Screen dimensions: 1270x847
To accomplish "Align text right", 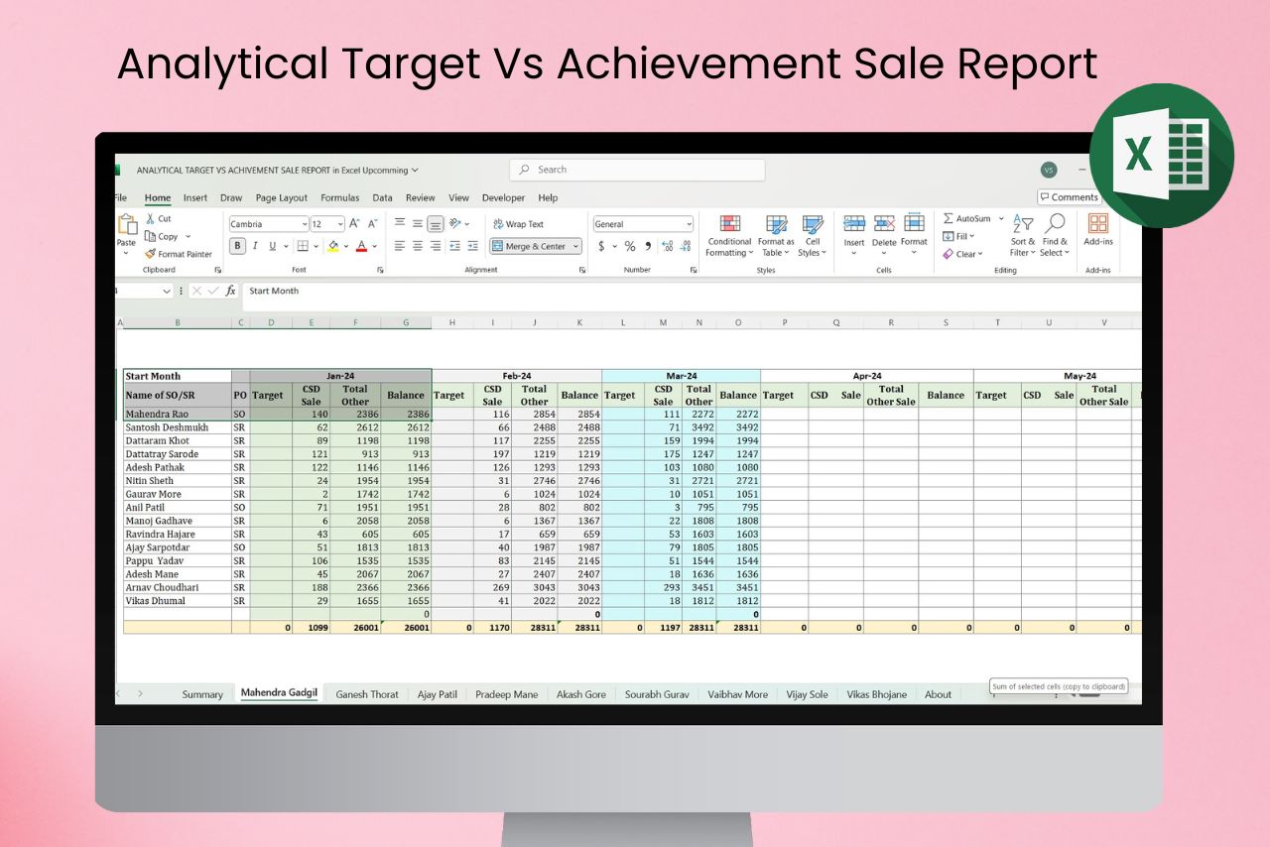I will pyautogui.click(x=436, y=246).
